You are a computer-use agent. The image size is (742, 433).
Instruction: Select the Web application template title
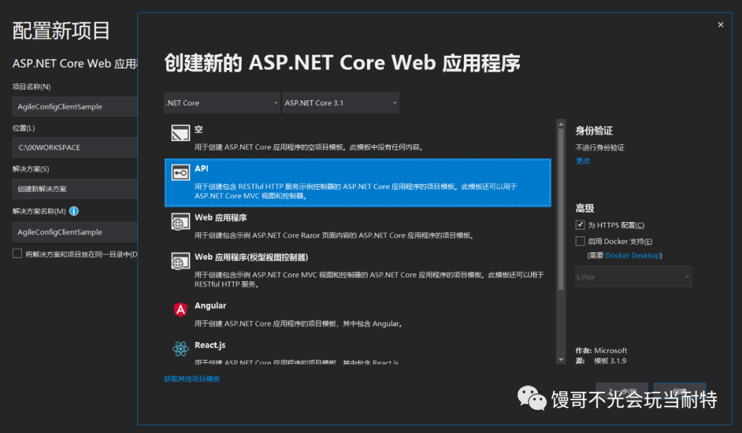221,218
